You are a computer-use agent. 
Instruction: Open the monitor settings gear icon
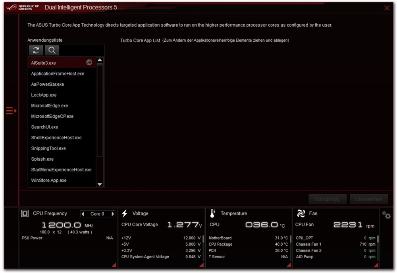click(386, 215)
